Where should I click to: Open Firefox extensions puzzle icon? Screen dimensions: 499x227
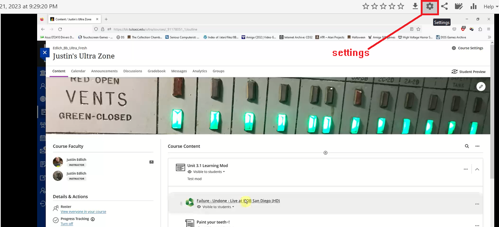(480, 29)
